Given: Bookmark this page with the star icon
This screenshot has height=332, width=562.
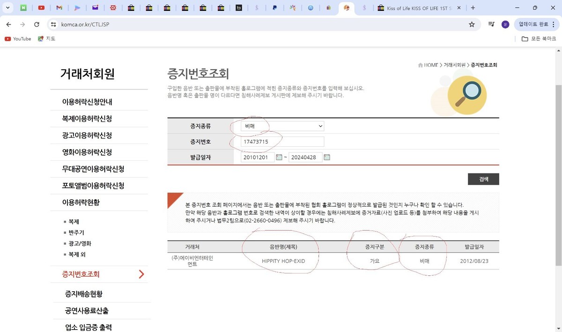Looking at the screenshot, I should click(x=472, y=24).
